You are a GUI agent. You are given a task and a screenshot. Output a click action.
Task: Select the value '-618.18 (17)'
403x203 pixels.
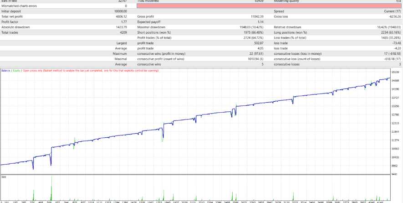[x=392, y=59]
